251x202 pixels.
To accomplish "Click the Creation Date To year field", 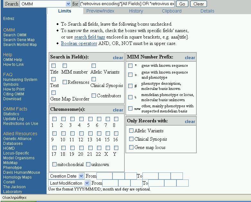I will [150, 176].
